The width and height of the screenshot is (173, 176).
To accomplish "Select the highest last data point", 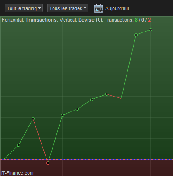I will pyautogui.click(x=151, y=30).
